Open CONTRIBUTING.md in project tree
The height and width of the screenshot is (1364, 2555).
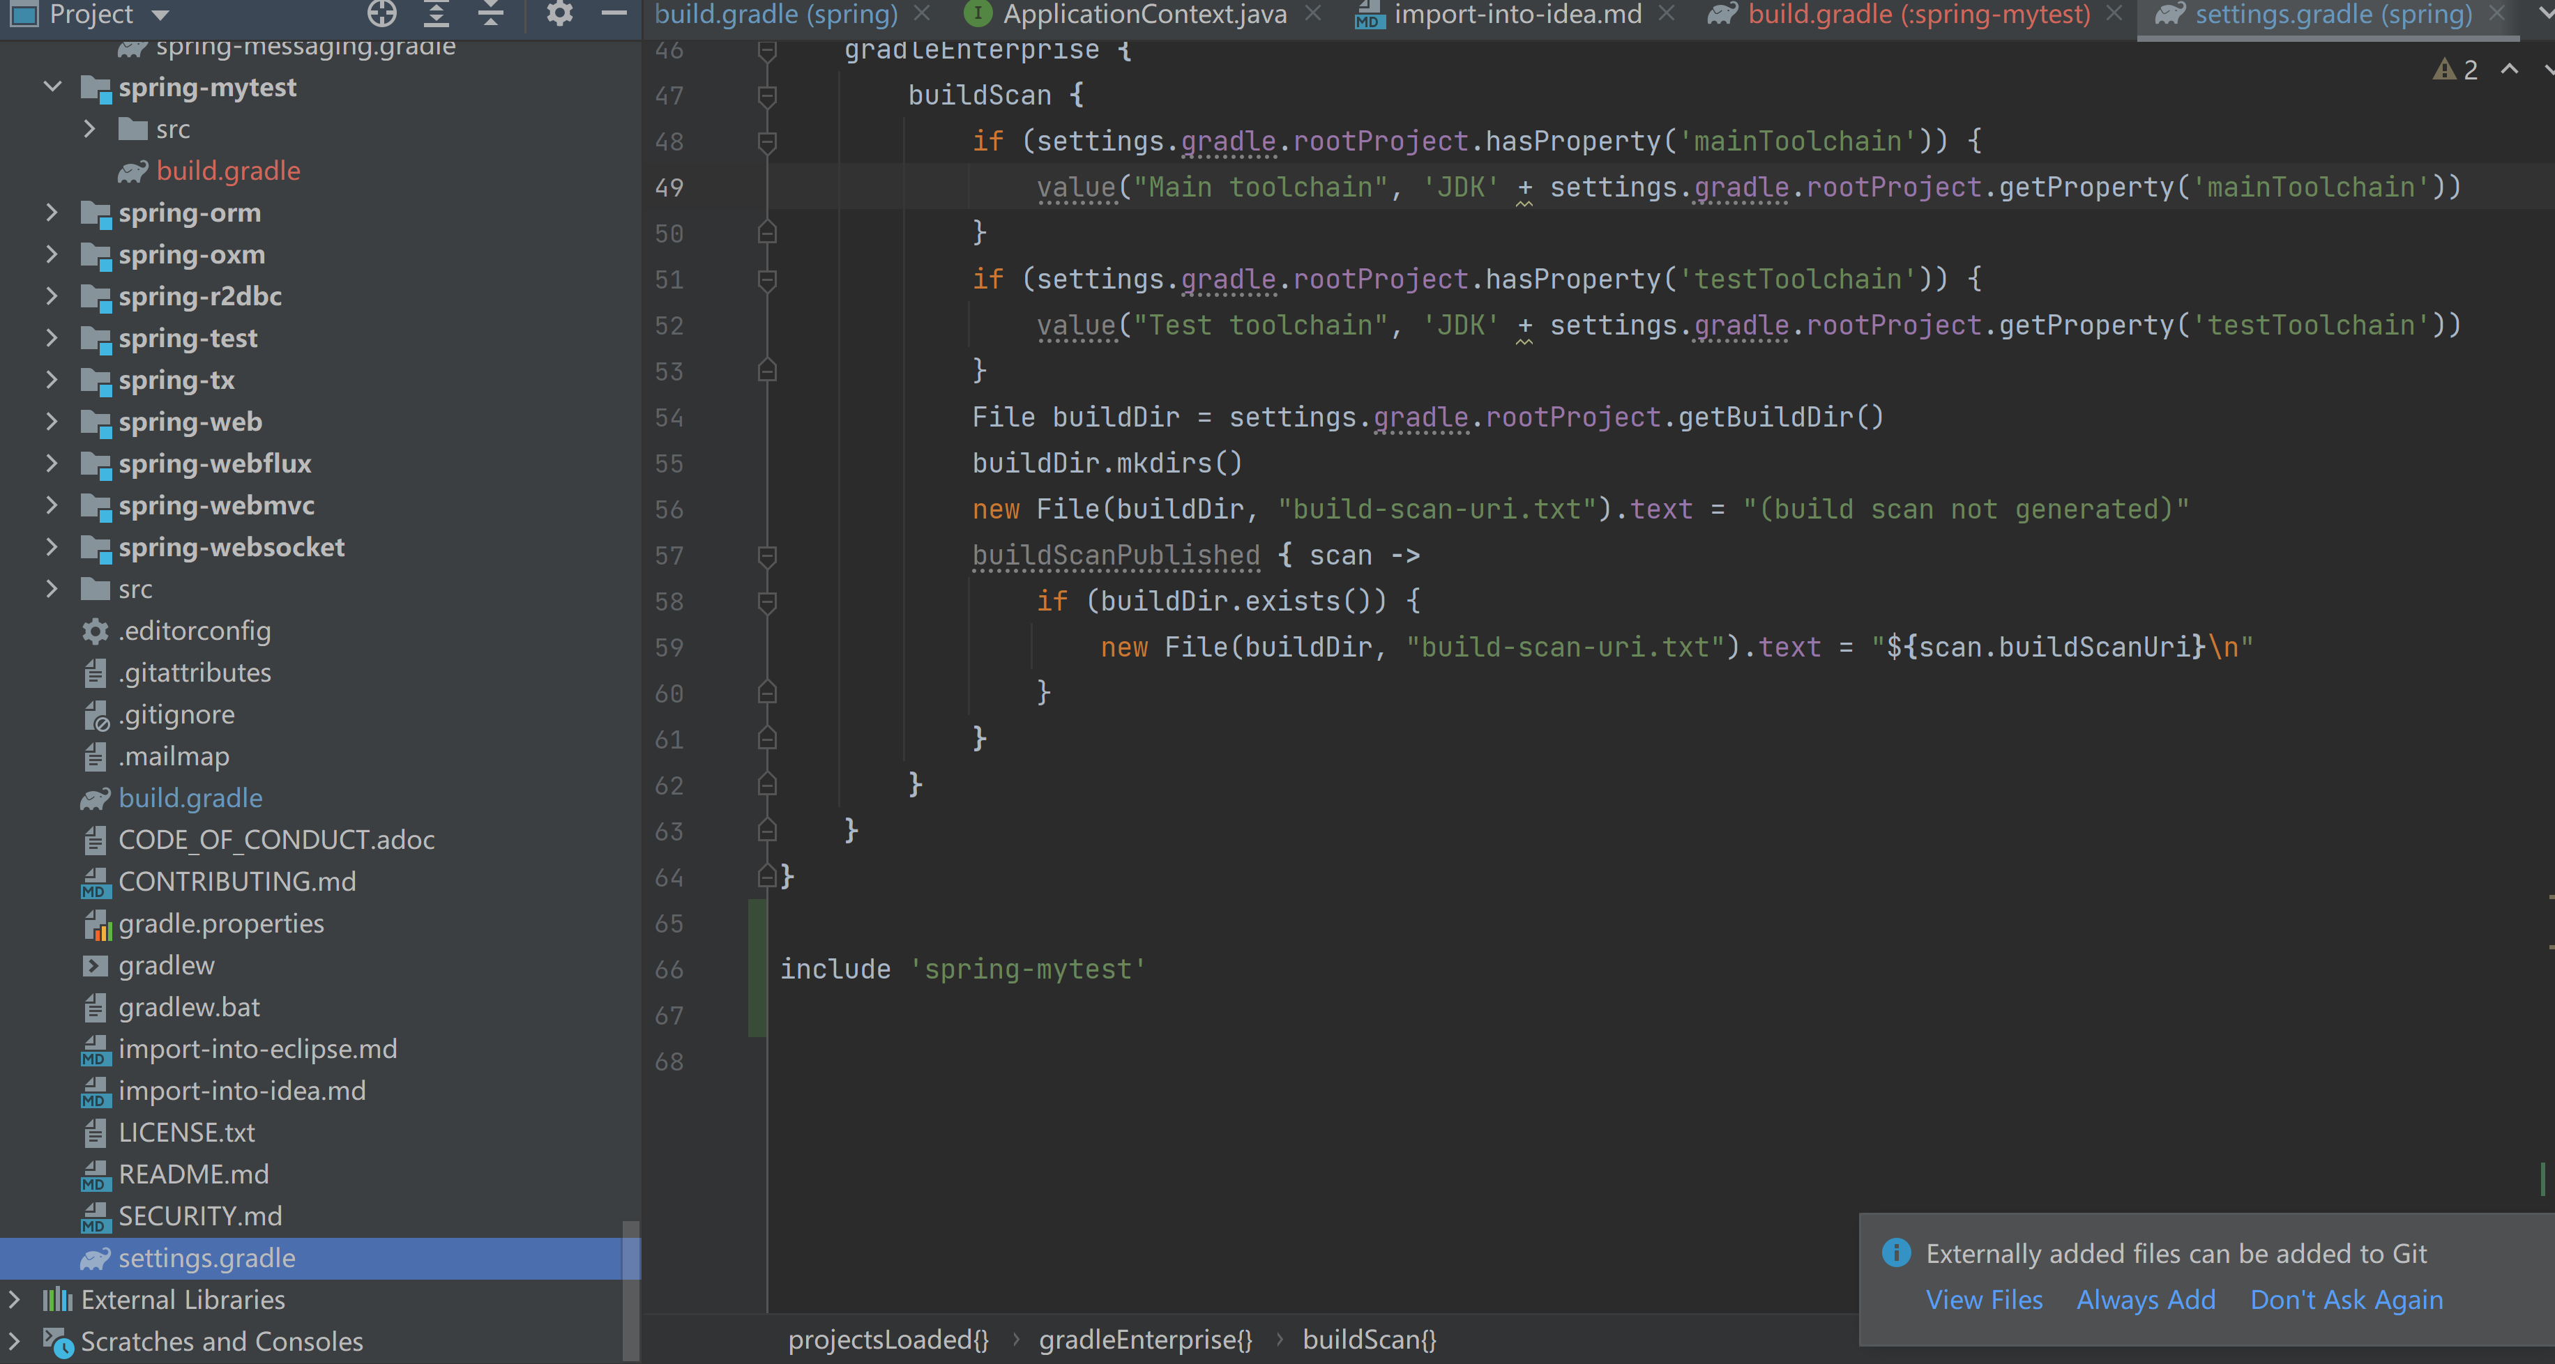[237, 881]
